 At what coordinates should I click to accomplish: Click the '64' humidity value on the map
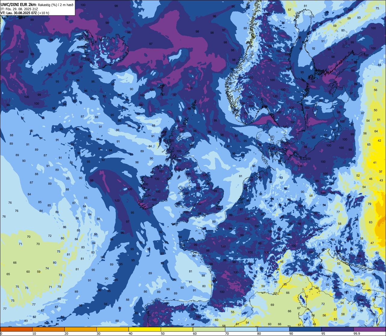376,131
